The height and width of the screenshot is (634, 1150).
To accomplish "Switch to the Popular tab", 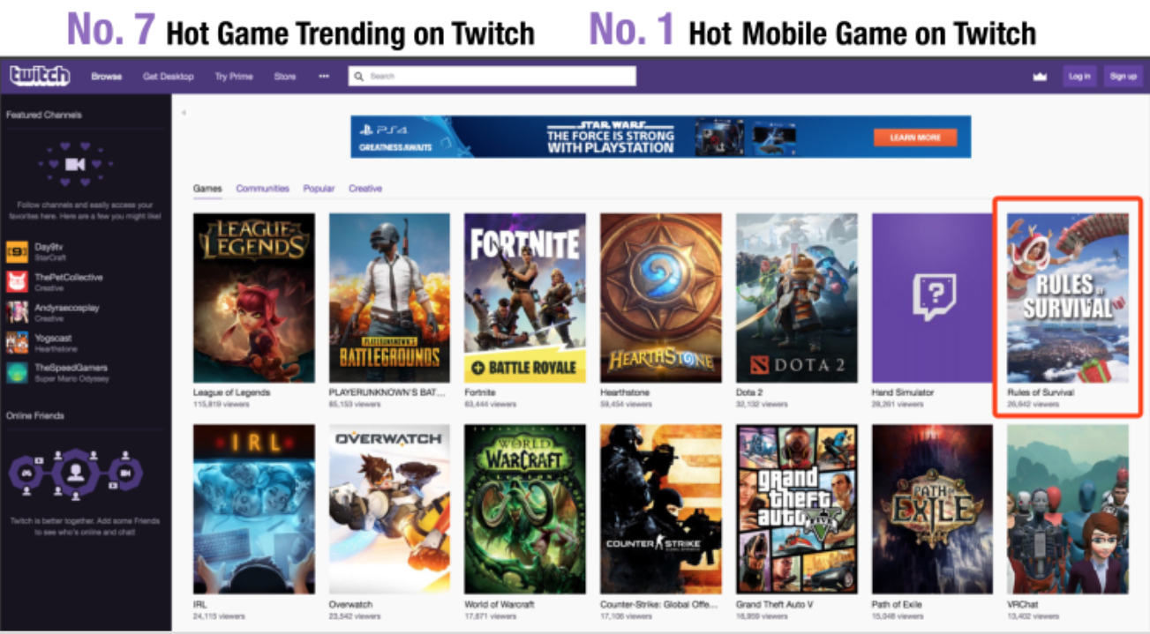I will [319, 189].
